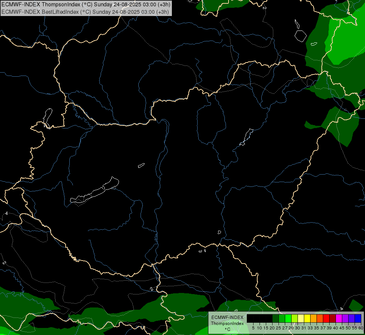Click the '40' tick label in legend
The image size is (365, 335).
tap(336, 328)
